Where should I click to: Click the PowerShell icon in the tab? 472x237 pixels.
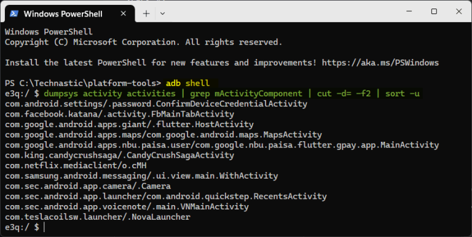(x=14, y=14)
